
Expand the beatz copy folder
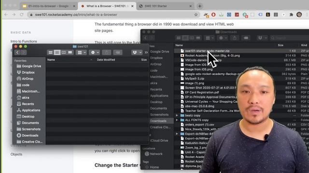[177, 115]
